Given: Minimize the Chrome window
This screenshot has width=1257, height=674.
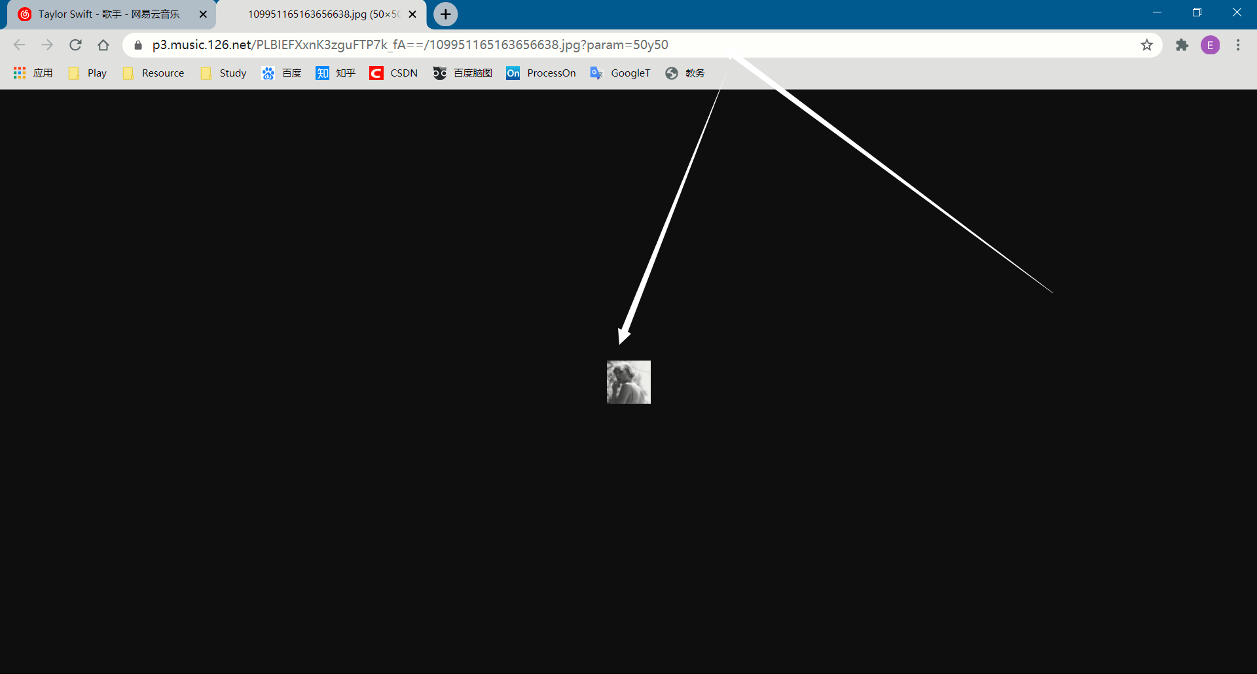Looking at the screenshot, I should pyautogui.click(x=1157, y=12).
